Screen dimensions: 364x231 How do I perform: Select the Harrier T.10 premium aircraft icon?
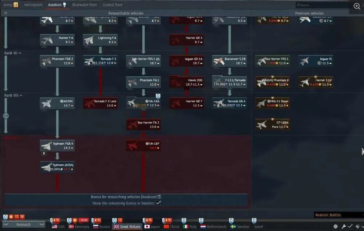pyautogui.click(x=305, y=82)
